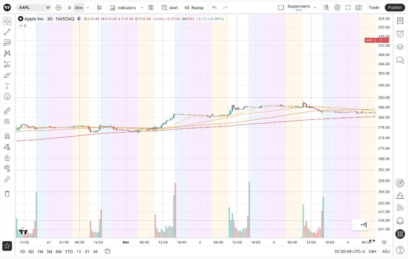Activate the zoom in tool
408x259 pixels.
[7, 121]
